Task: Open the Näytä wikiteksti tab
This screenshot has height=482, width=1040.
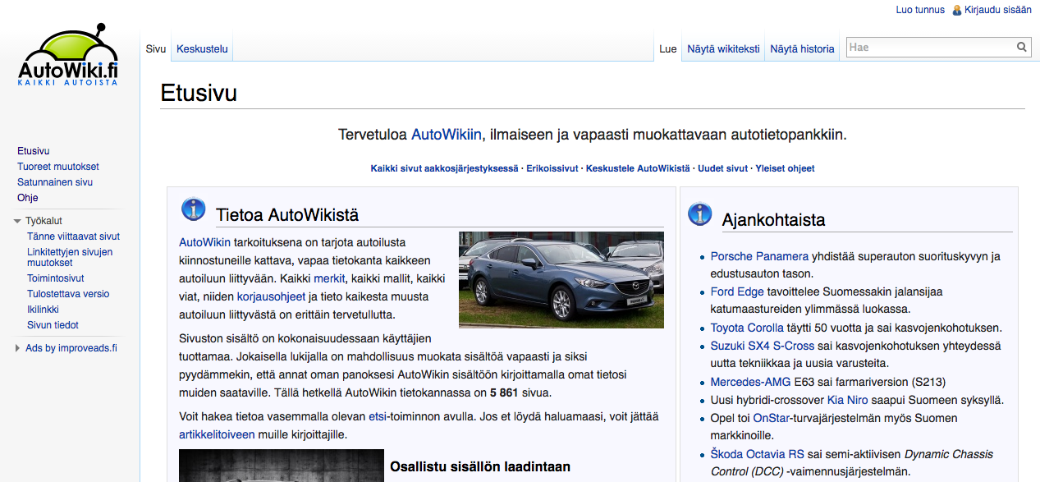Action: point(723,49)
